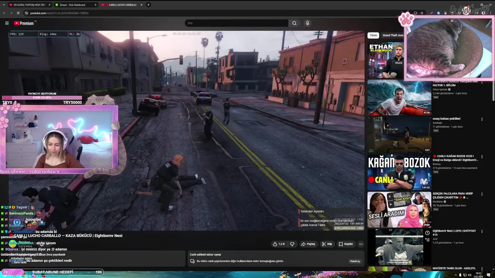495x278 pixels.
Task: Open options for SHİTPOST #15 video
Action: coord(482,232)
